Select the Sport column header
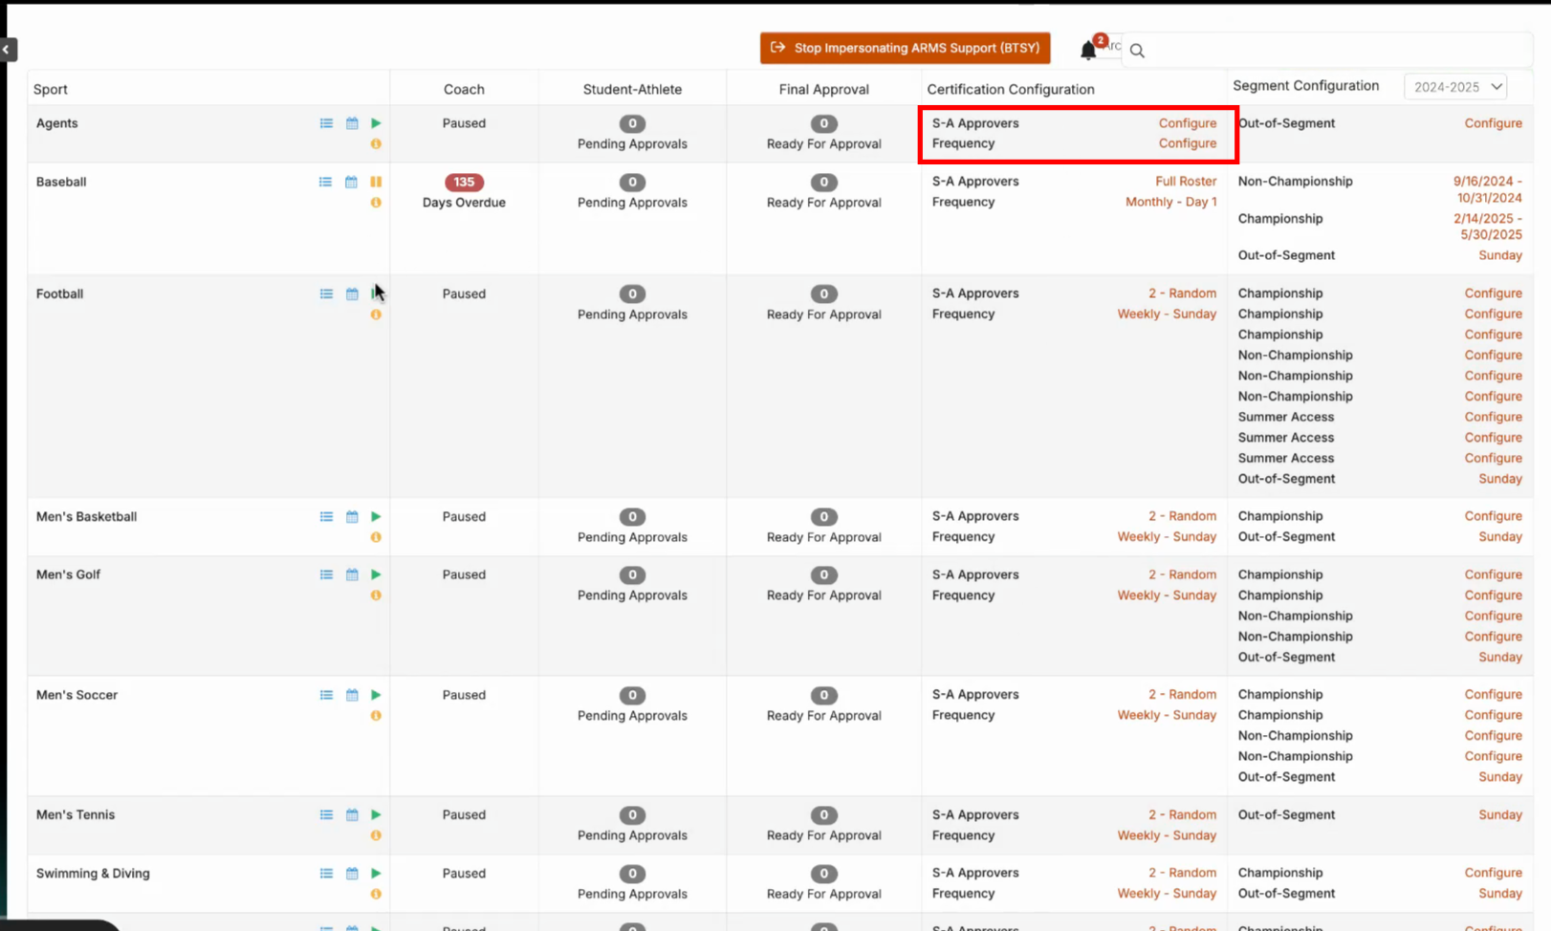Screen dimensions: 1551x931 51,89
